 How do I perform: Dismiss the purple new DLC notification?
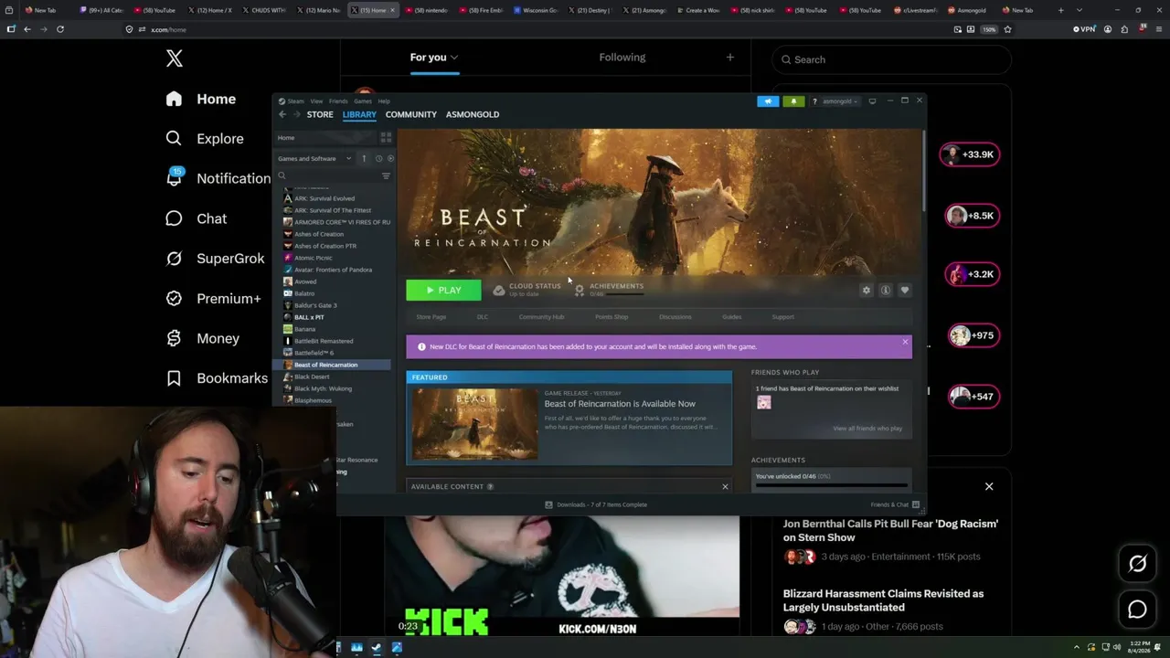tap(905, 342)
